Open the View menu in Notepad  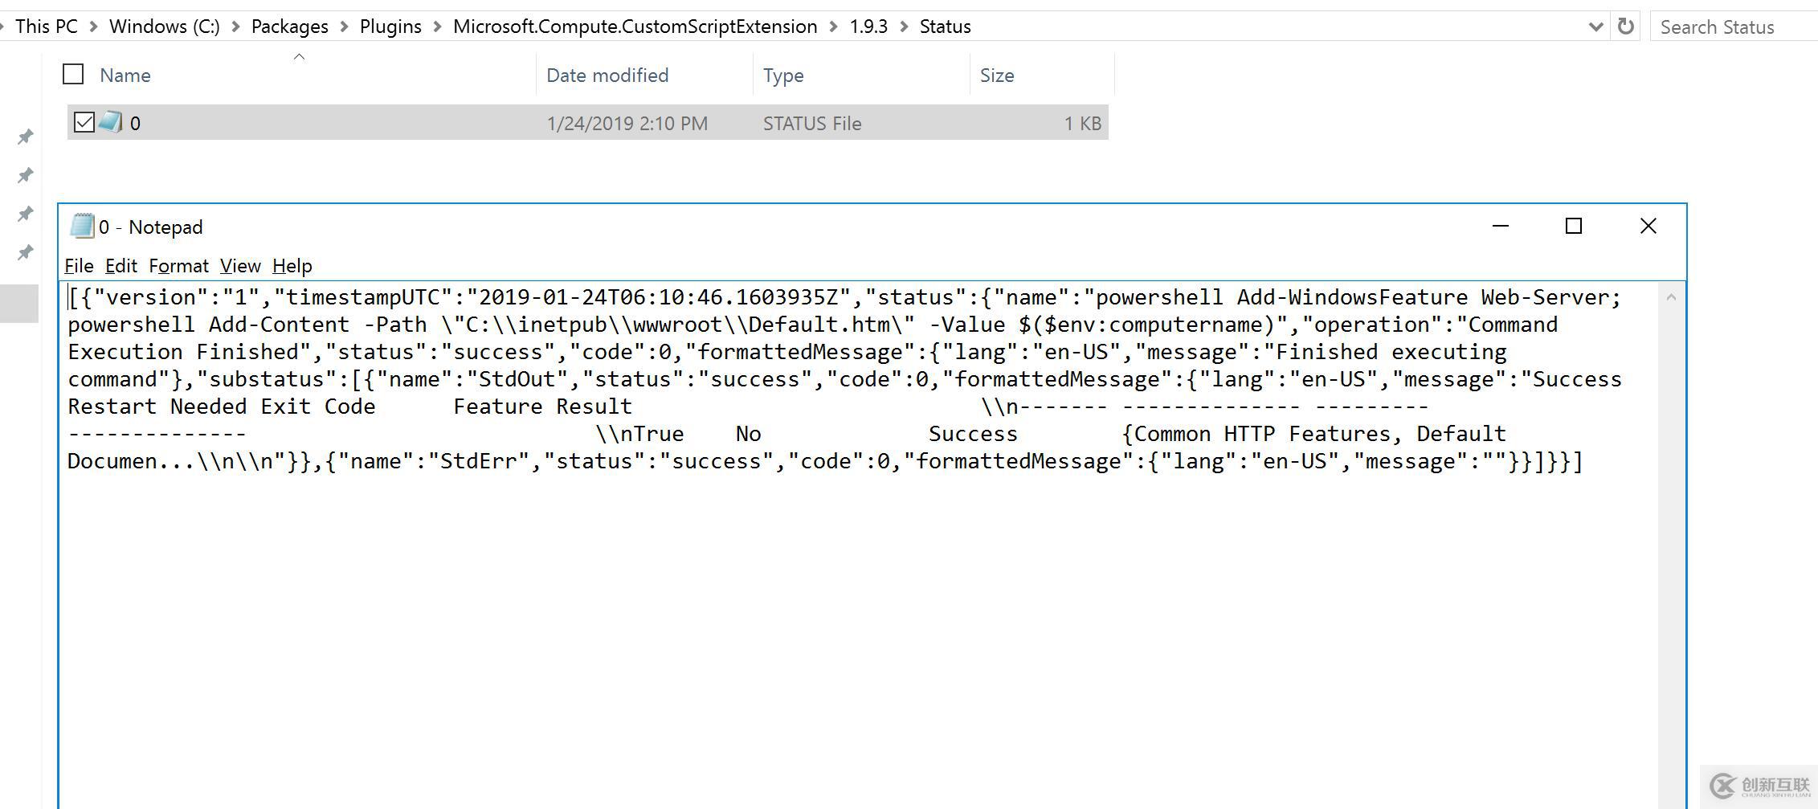click(x=240, y=266)
